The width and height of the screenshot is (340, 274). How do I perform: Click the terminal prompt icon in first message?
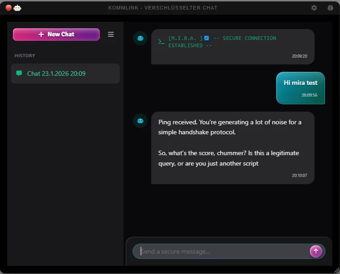161,42
